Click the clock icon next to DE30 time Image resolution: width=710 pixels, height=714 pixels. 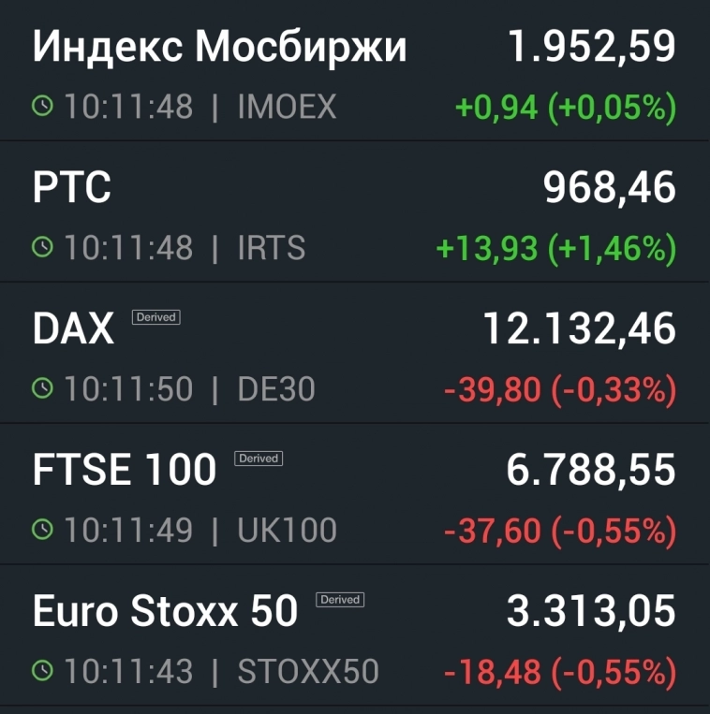point(43,389)
